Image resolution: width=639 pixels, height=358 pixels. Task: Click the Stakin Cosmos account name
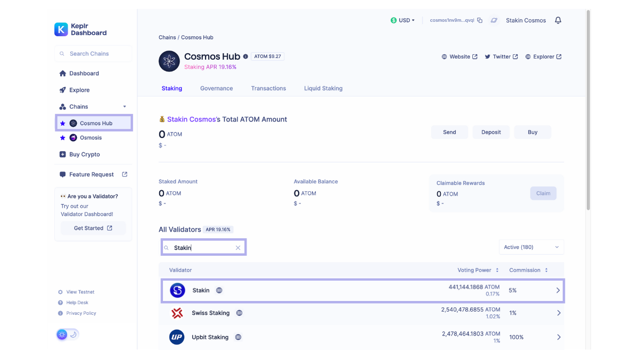pos(526,20)
